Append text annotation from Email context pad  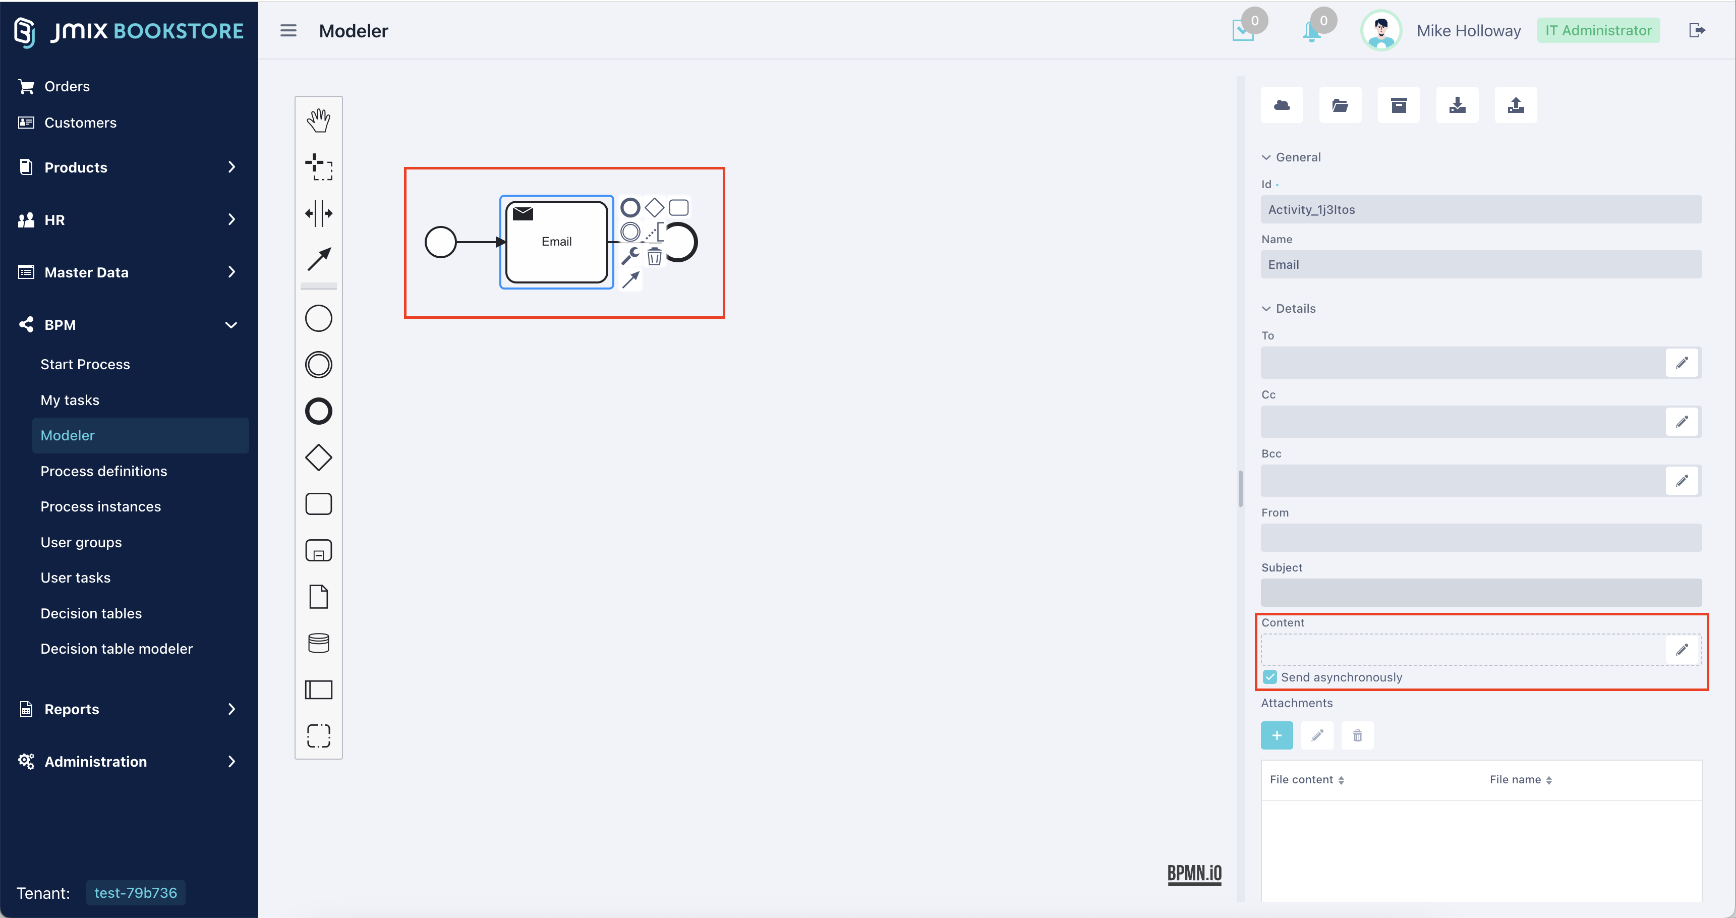pyautogui.click(x=654, y=232)
